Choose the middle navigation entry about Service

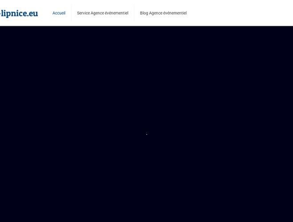coord(103,13)
